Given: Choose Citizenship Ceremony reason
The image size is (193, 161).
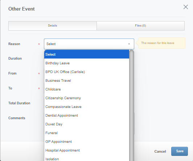Looking at the screenshot, I should pos(87,98).
